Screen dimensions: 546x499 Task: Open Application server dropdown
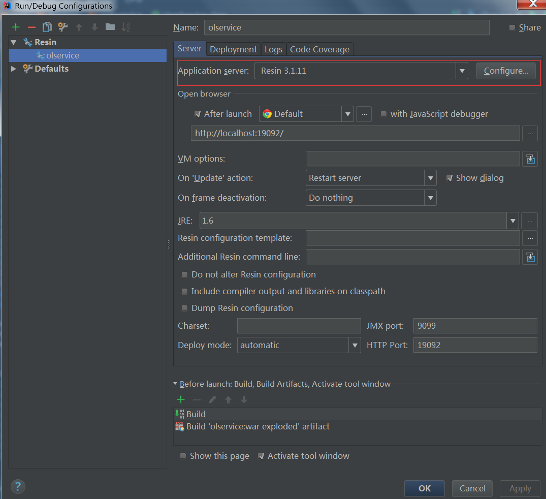pyautogui.click(x=462, y=71)
